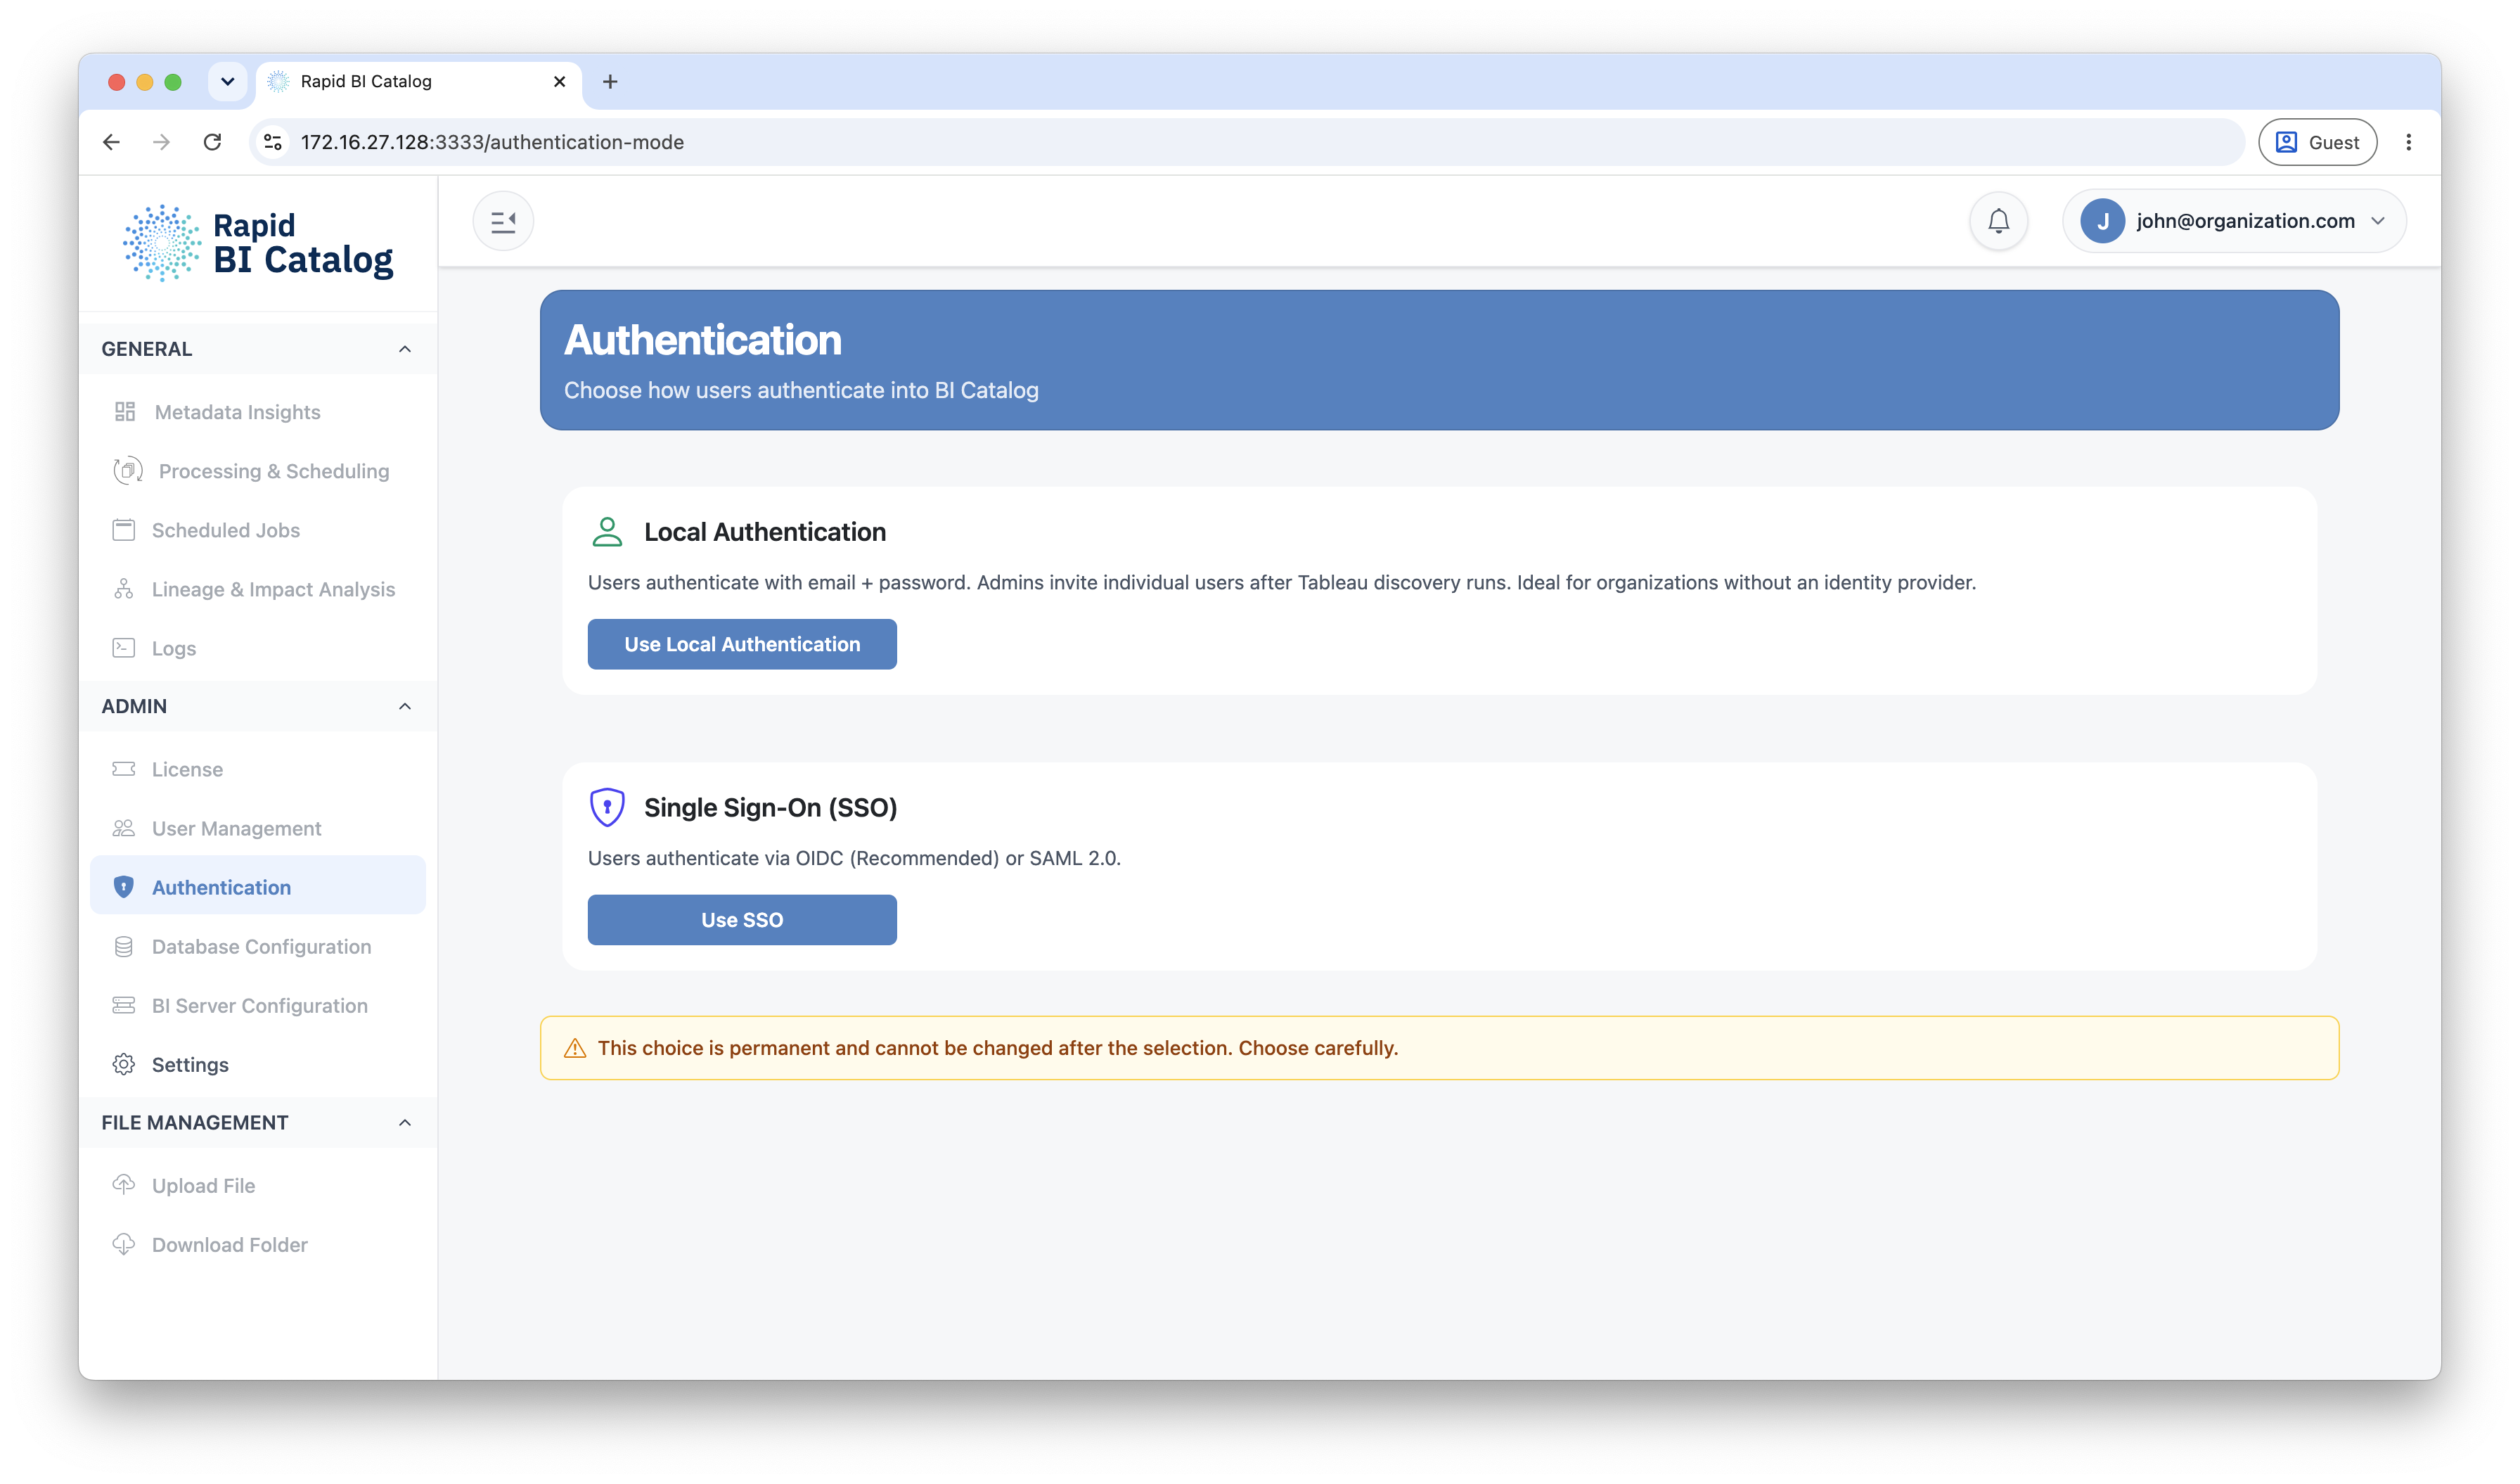Click the User Management people icon
The height and width of the screenshot is (1484, 2520).
click(x=124, y=828)
